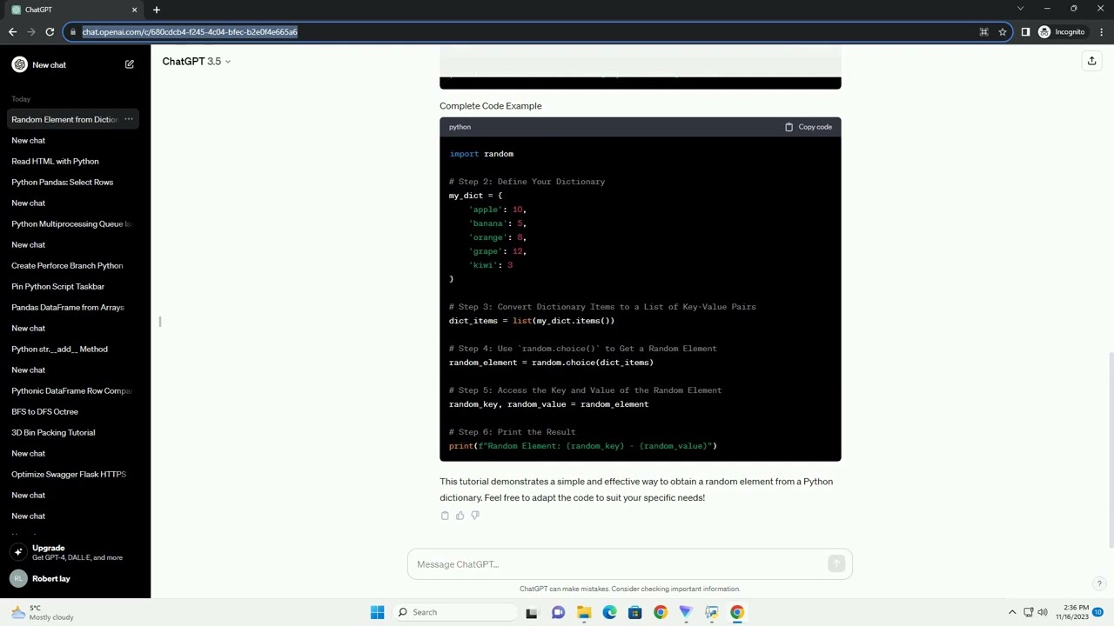Open Chrome three-dot menu
Screen dimensions: 1114x626
click(x=1101, y=32)
